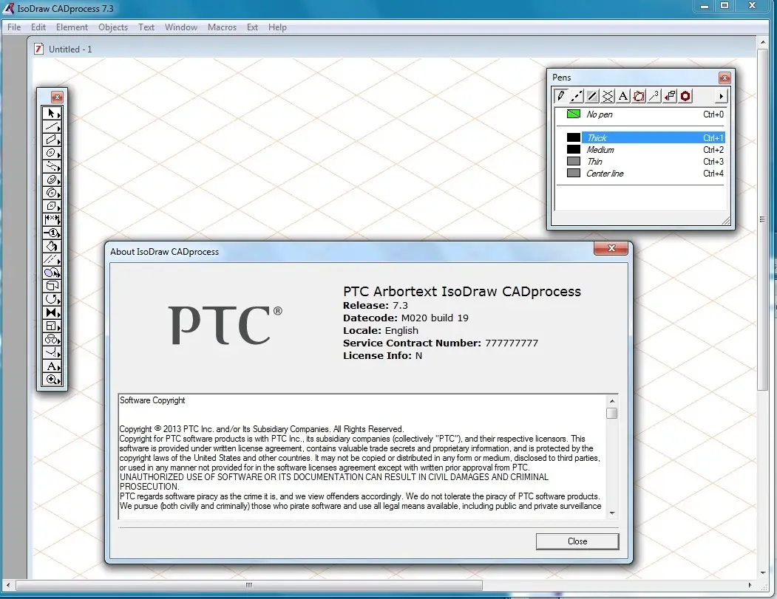Click Close button in About dialog
777x599 pixels.
point(577,541)
